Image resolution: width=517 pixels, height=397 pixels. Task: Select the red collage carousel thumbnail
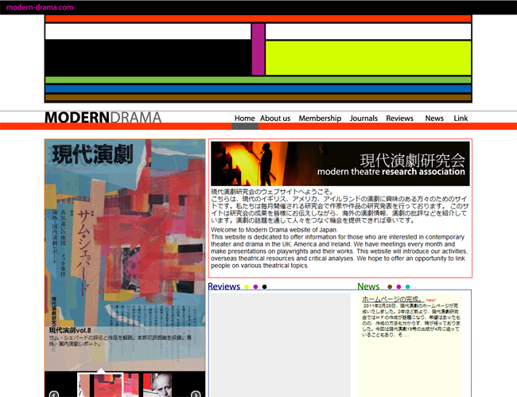[108, 385]
